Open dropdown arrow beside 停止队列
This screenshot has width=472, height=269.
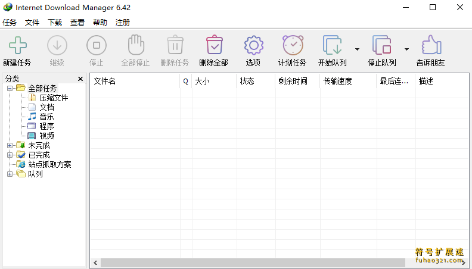406,49
